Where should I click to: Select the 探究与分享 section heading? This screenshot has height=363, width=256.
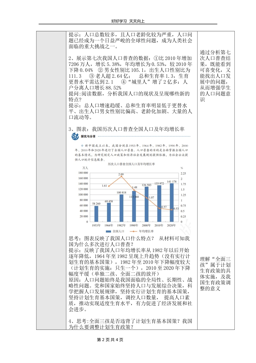coord(88,136)
